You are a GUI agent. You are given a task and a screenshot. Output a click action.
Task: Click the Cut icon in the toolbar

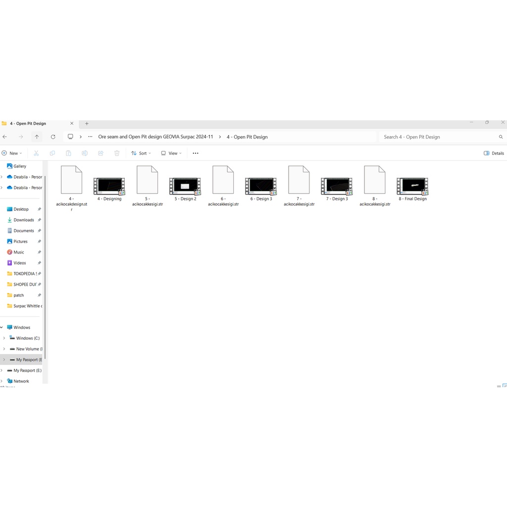click(36, 153)
